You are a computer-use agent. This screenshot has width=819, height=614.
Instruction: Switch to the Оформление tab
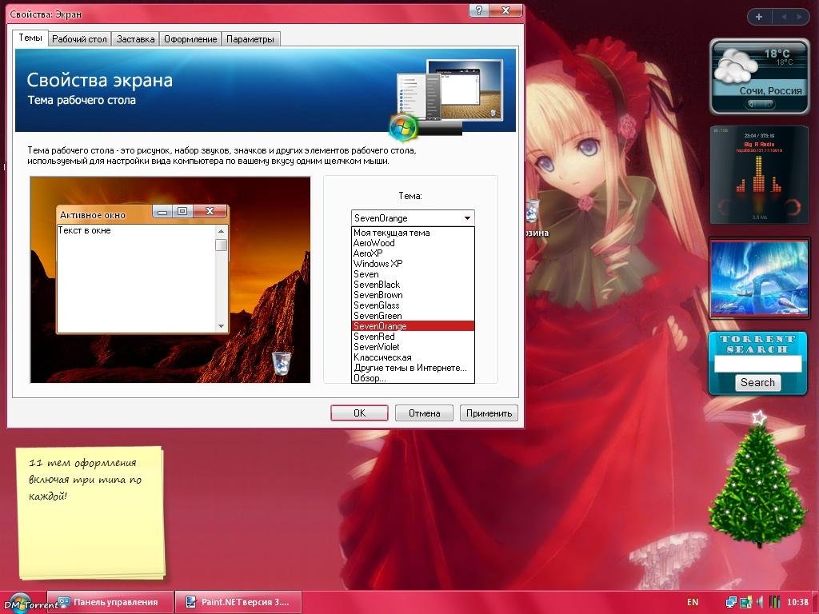[190, 39]
